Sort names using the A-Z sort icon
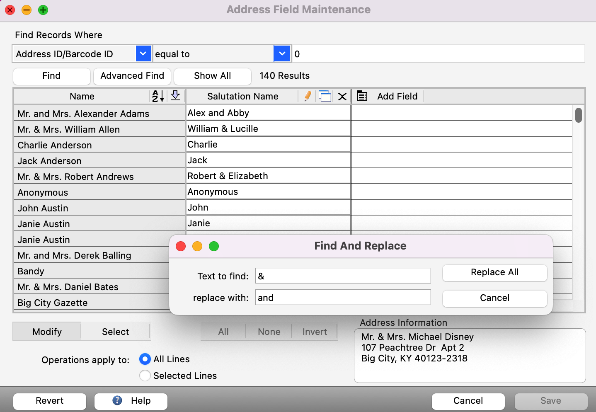Viewport: 596px width, 412px height. coord(157,96)
